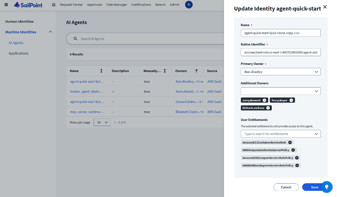Click the '1 - 4 of 4' pagination text
Screen dimensions: 337x197
pyautogui.click(x=120, y=122)
